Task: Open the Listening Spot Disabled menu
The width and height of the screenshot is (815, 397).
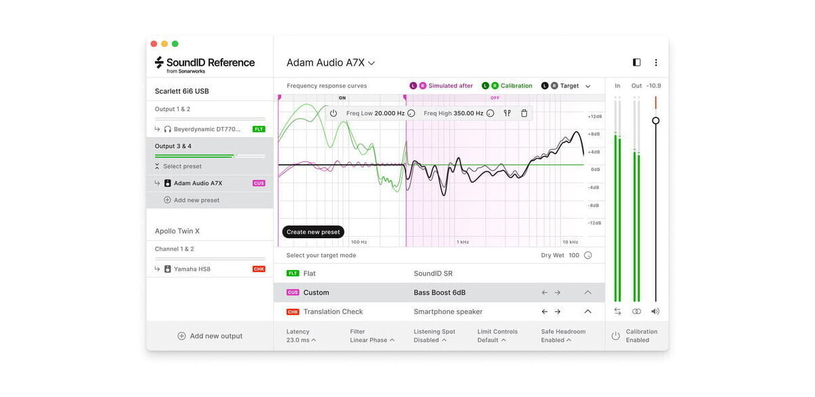Action: pos(435,336)
